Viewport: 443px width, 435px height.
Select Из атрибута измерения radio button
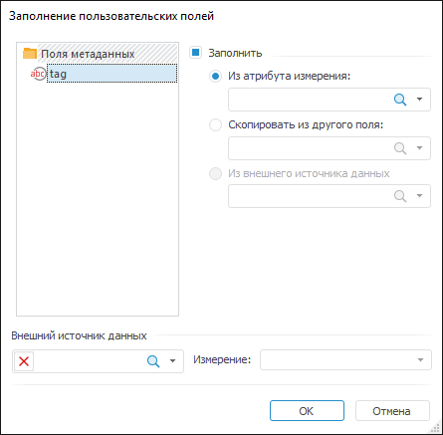(215, 76)
